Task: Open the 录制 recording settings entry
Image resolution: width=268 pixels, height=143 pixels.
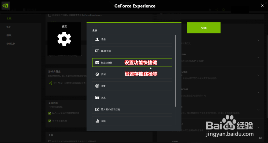Action: (x=132, y=74)
